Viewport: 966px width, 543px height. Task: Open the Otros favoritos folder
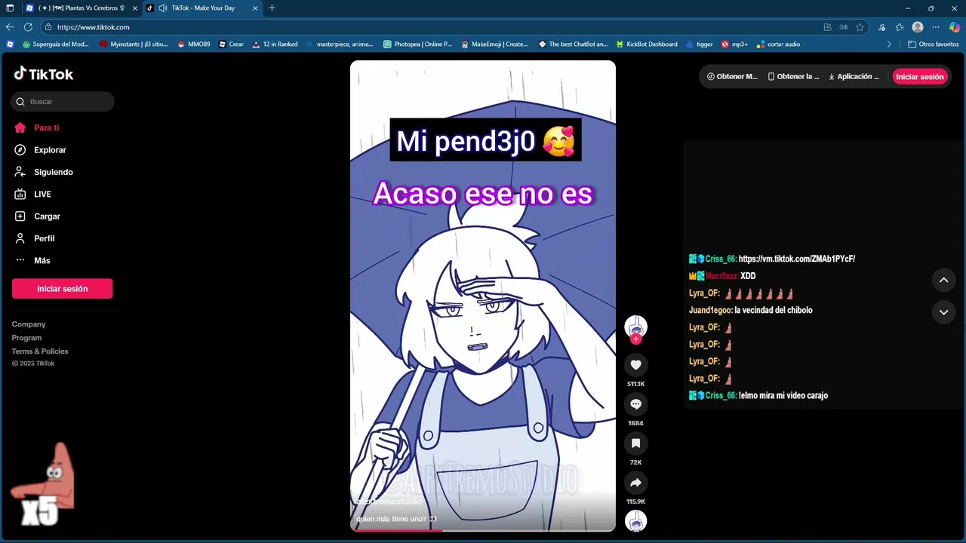pos(934,44)
